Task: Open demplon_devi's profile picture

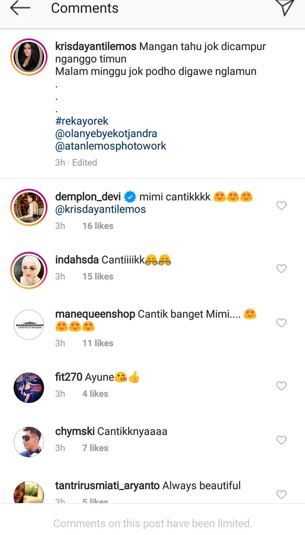Action: pyautogui.click(x=28, y=205)
